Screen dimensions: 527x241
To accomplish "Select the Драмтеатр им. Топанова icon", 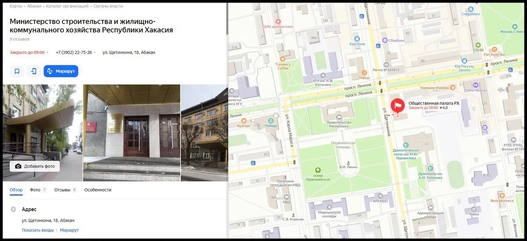I will (x=430, y=168).
